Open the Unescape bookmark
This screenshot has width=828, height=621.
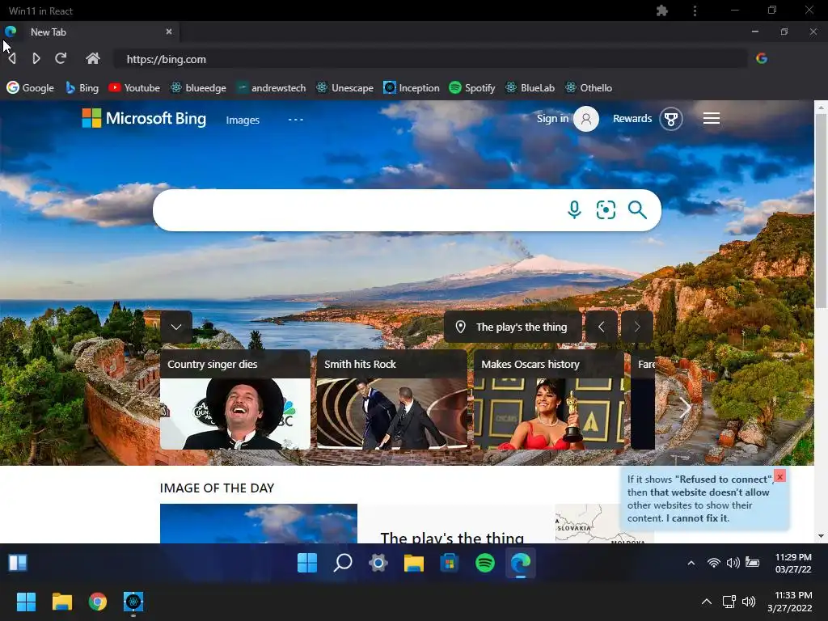tap(344, 87)
